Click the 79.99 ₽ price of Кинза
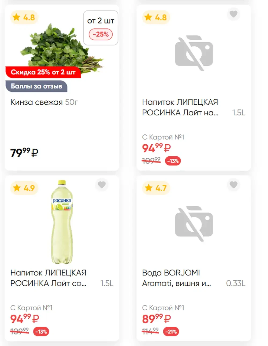 24,153
